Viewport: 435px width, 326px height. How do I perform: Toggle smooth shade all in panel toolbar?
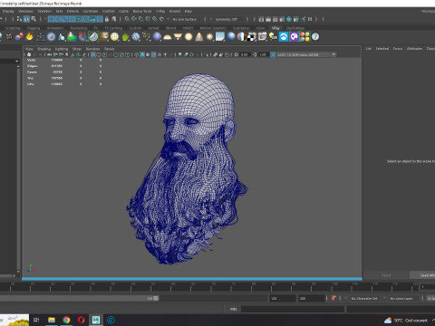click(142, 54)
